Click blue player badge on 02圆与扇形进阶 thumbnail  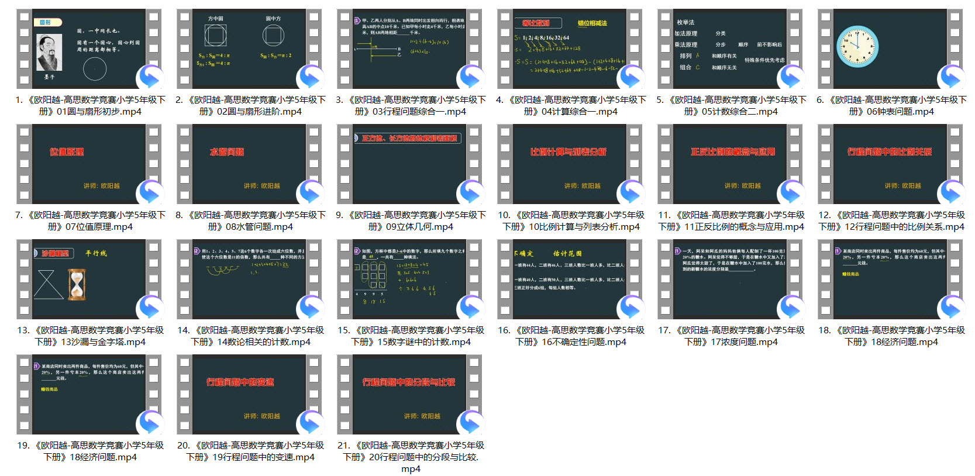click(x=311, y=77)
